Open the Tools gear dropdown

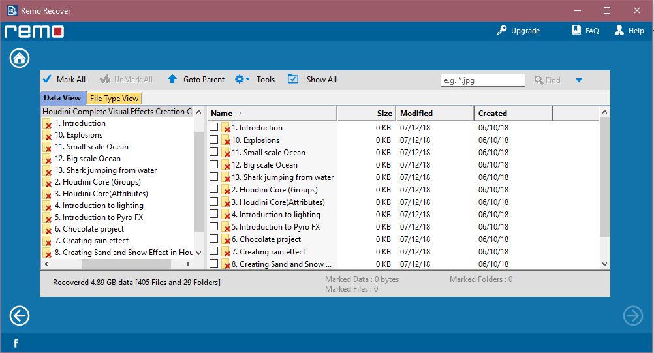coord(240,80)
